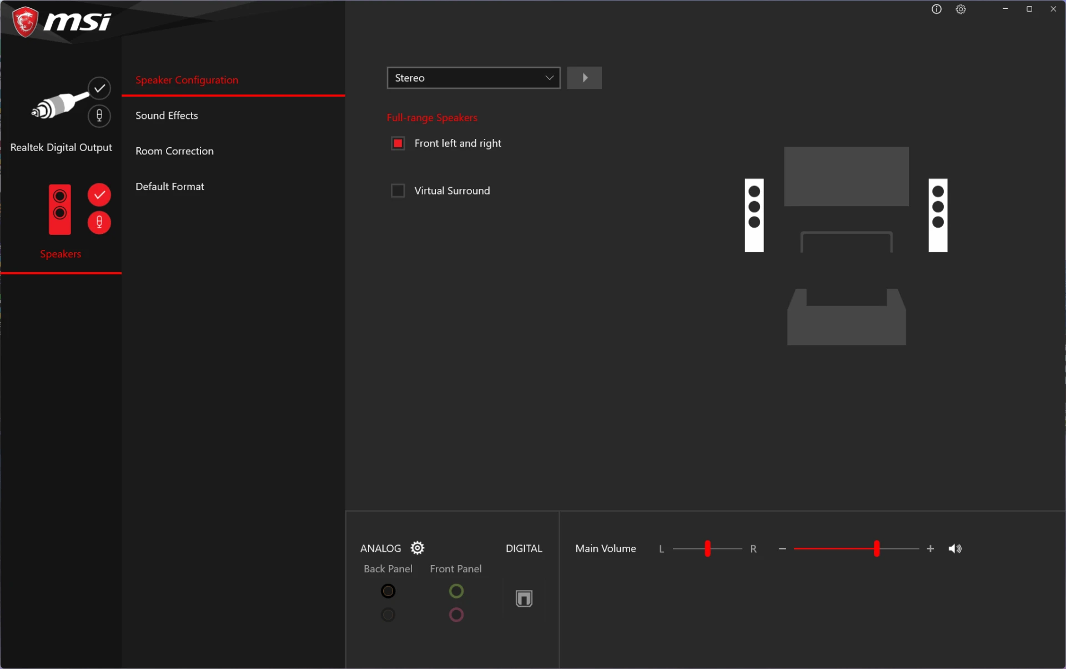Mute main volume with the speaker icon
This screenshot has width=1066, height=669.
point(955,549)
